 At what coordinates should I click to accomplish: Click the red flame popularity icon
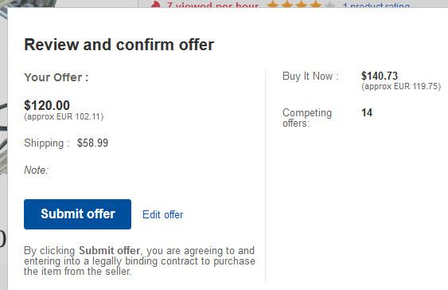pos(155,5)
